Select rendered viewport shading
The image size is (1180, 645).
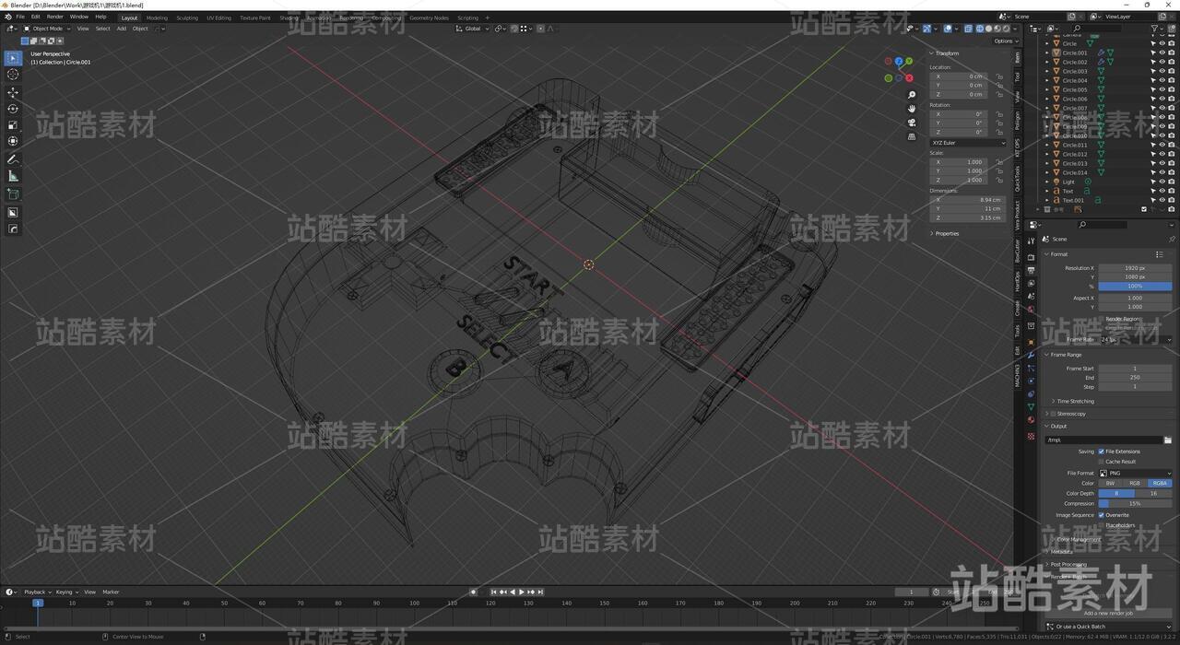point(1006,29)
